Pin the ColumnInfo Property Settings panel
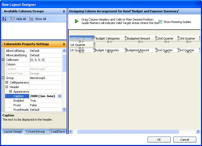Screen dimensions: 202x146 tap(64, 44)
